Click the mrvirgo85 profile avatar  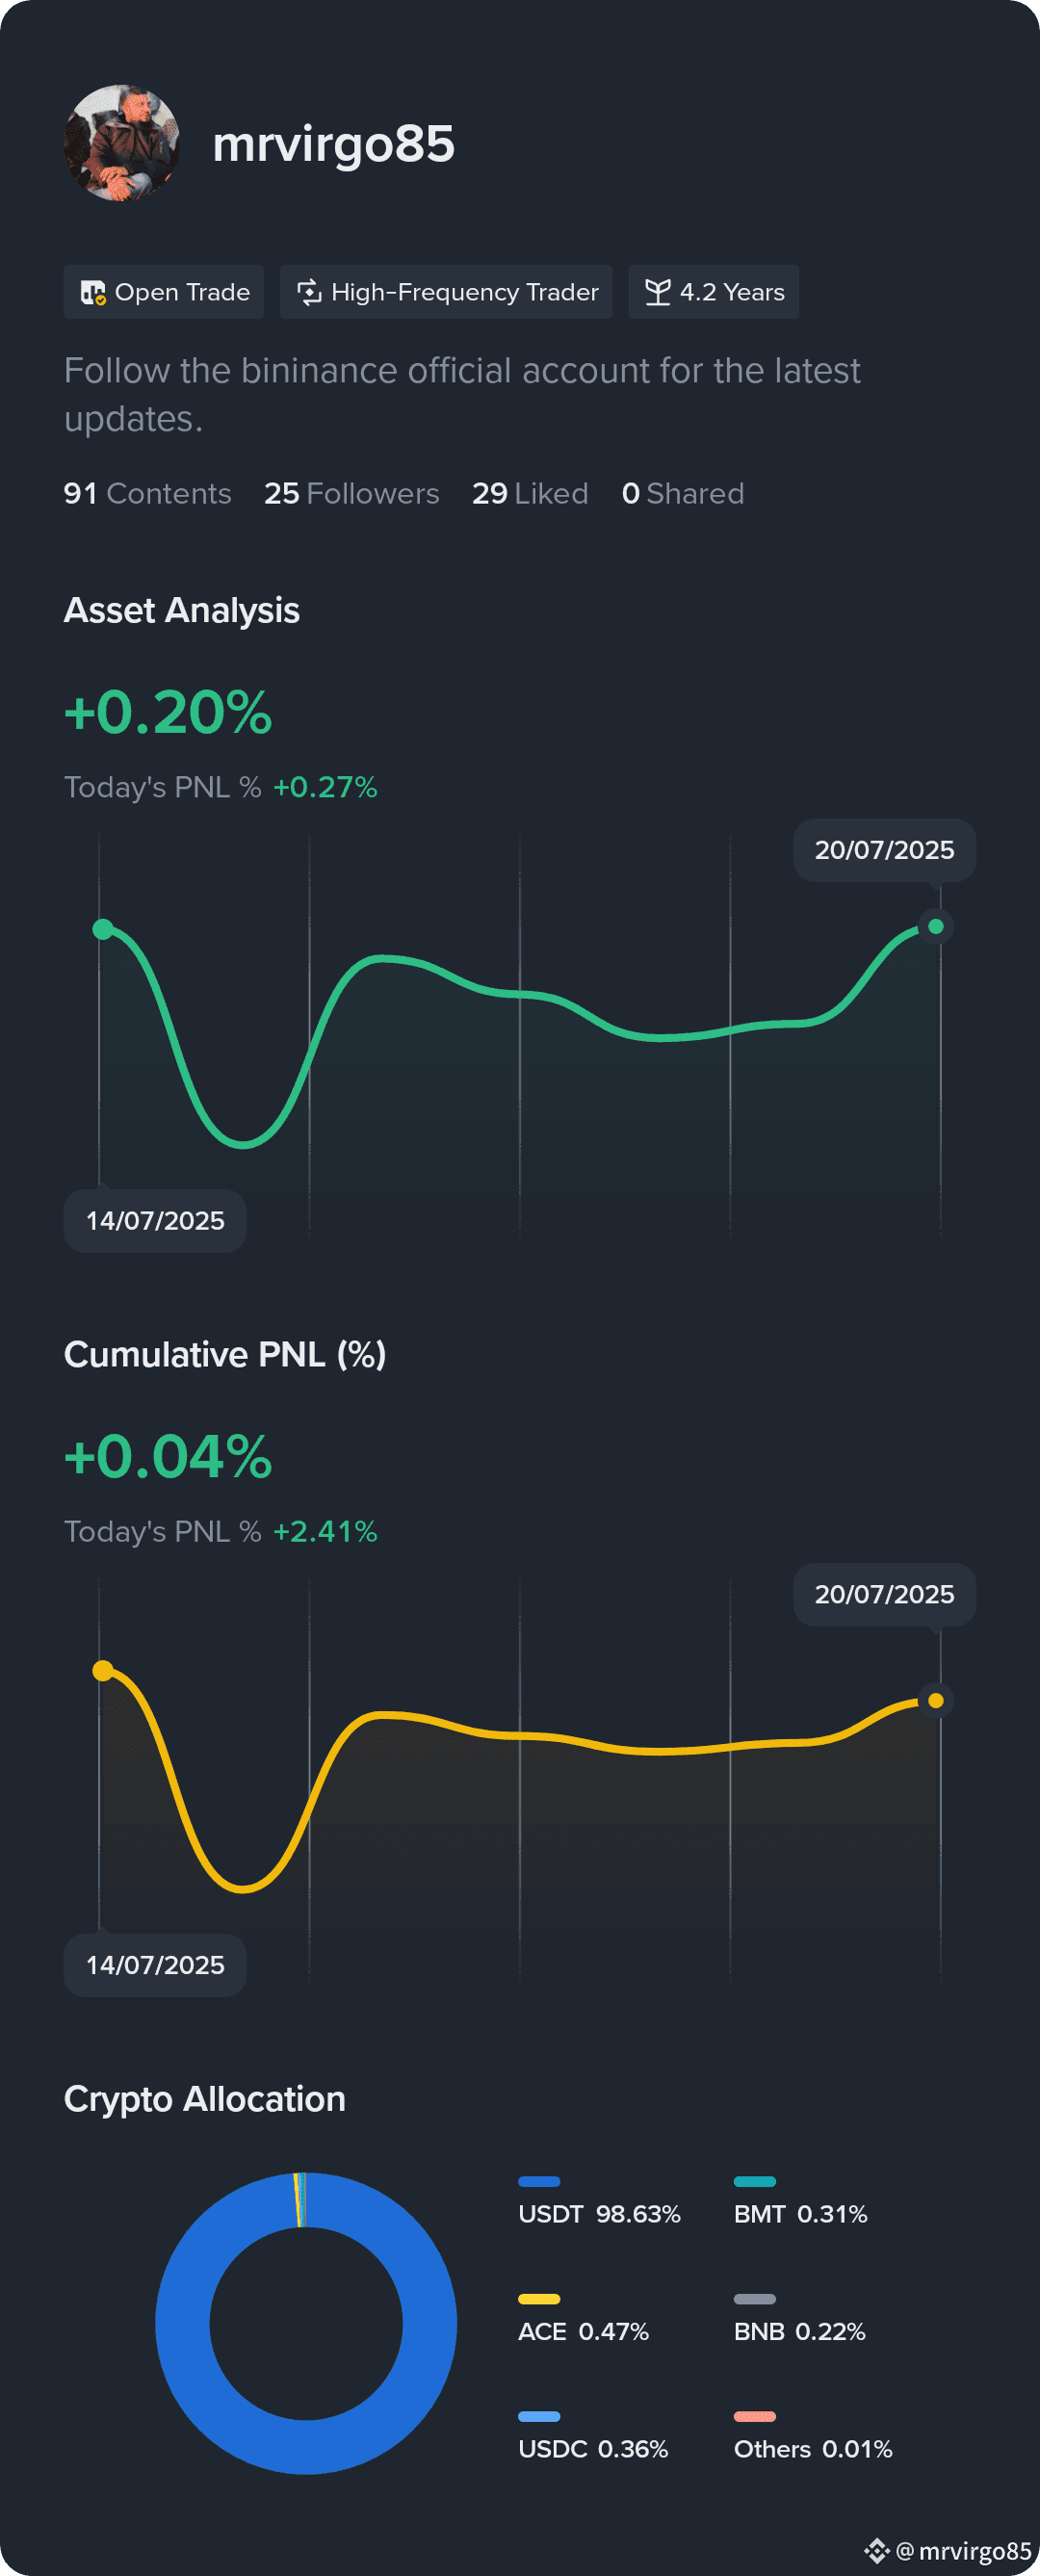[x=122, y=143]
